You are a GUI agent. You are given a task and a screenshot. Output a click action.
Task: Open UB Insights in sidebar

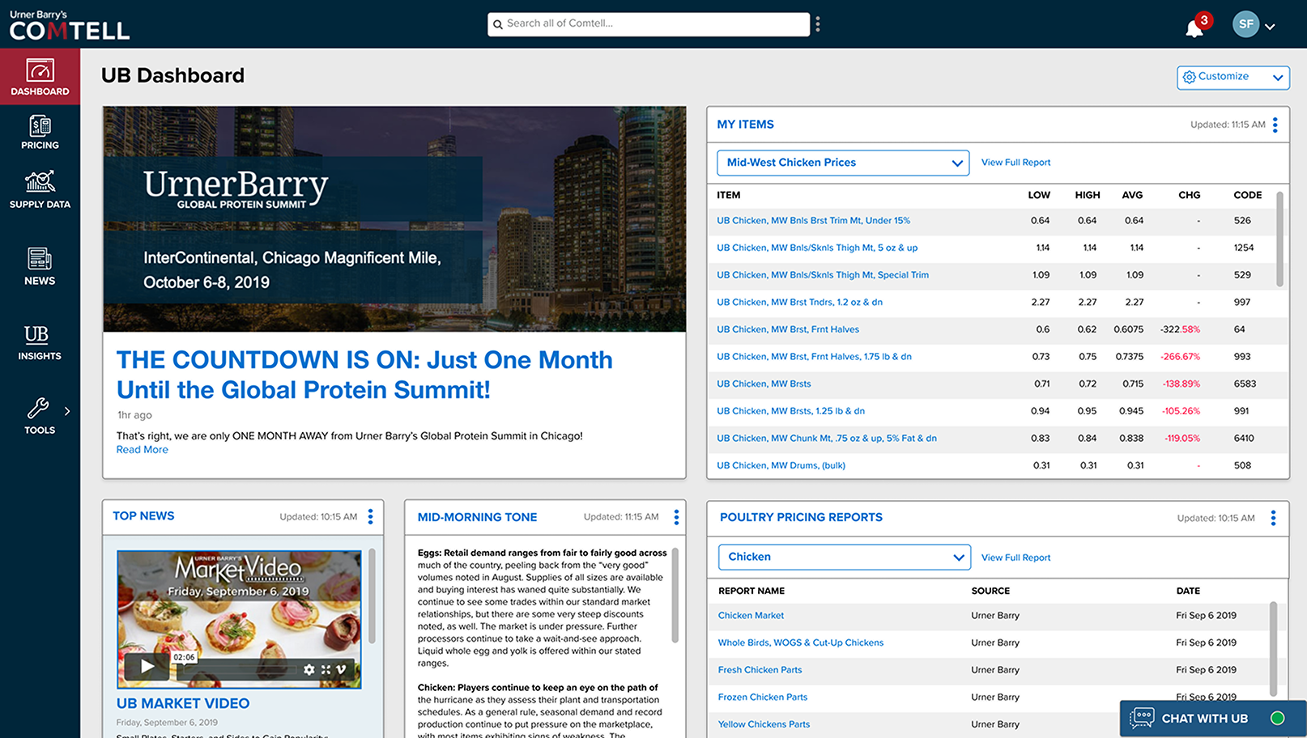[40, 342]
